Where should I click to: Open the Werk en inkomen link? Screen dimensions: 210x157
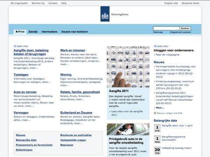coord(73,51)
